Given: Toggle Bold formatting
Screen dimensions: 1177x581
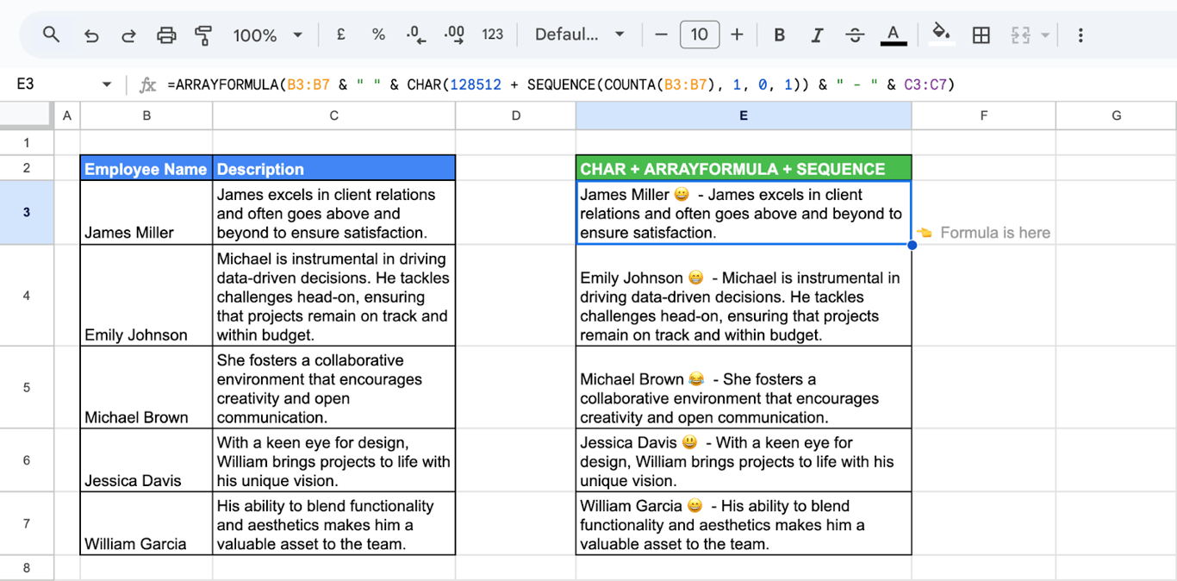Looking at the screenshot, I should click(x=779, y=34).
